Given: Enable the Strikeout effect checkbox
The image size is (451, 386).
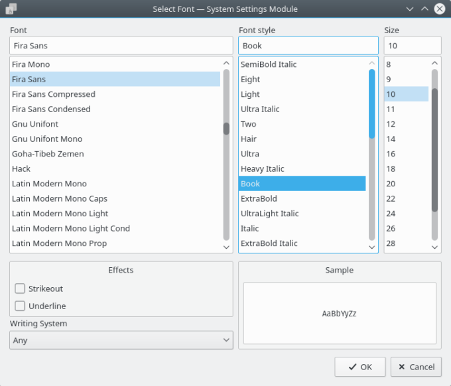Looking at the screenshot, I should (x=20, y=289).
